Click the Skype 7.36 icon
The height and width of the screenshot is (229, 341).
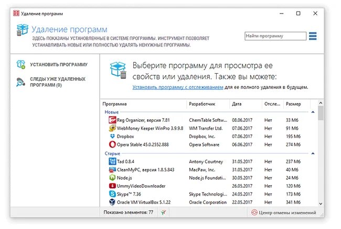click(x=112, y=194)
